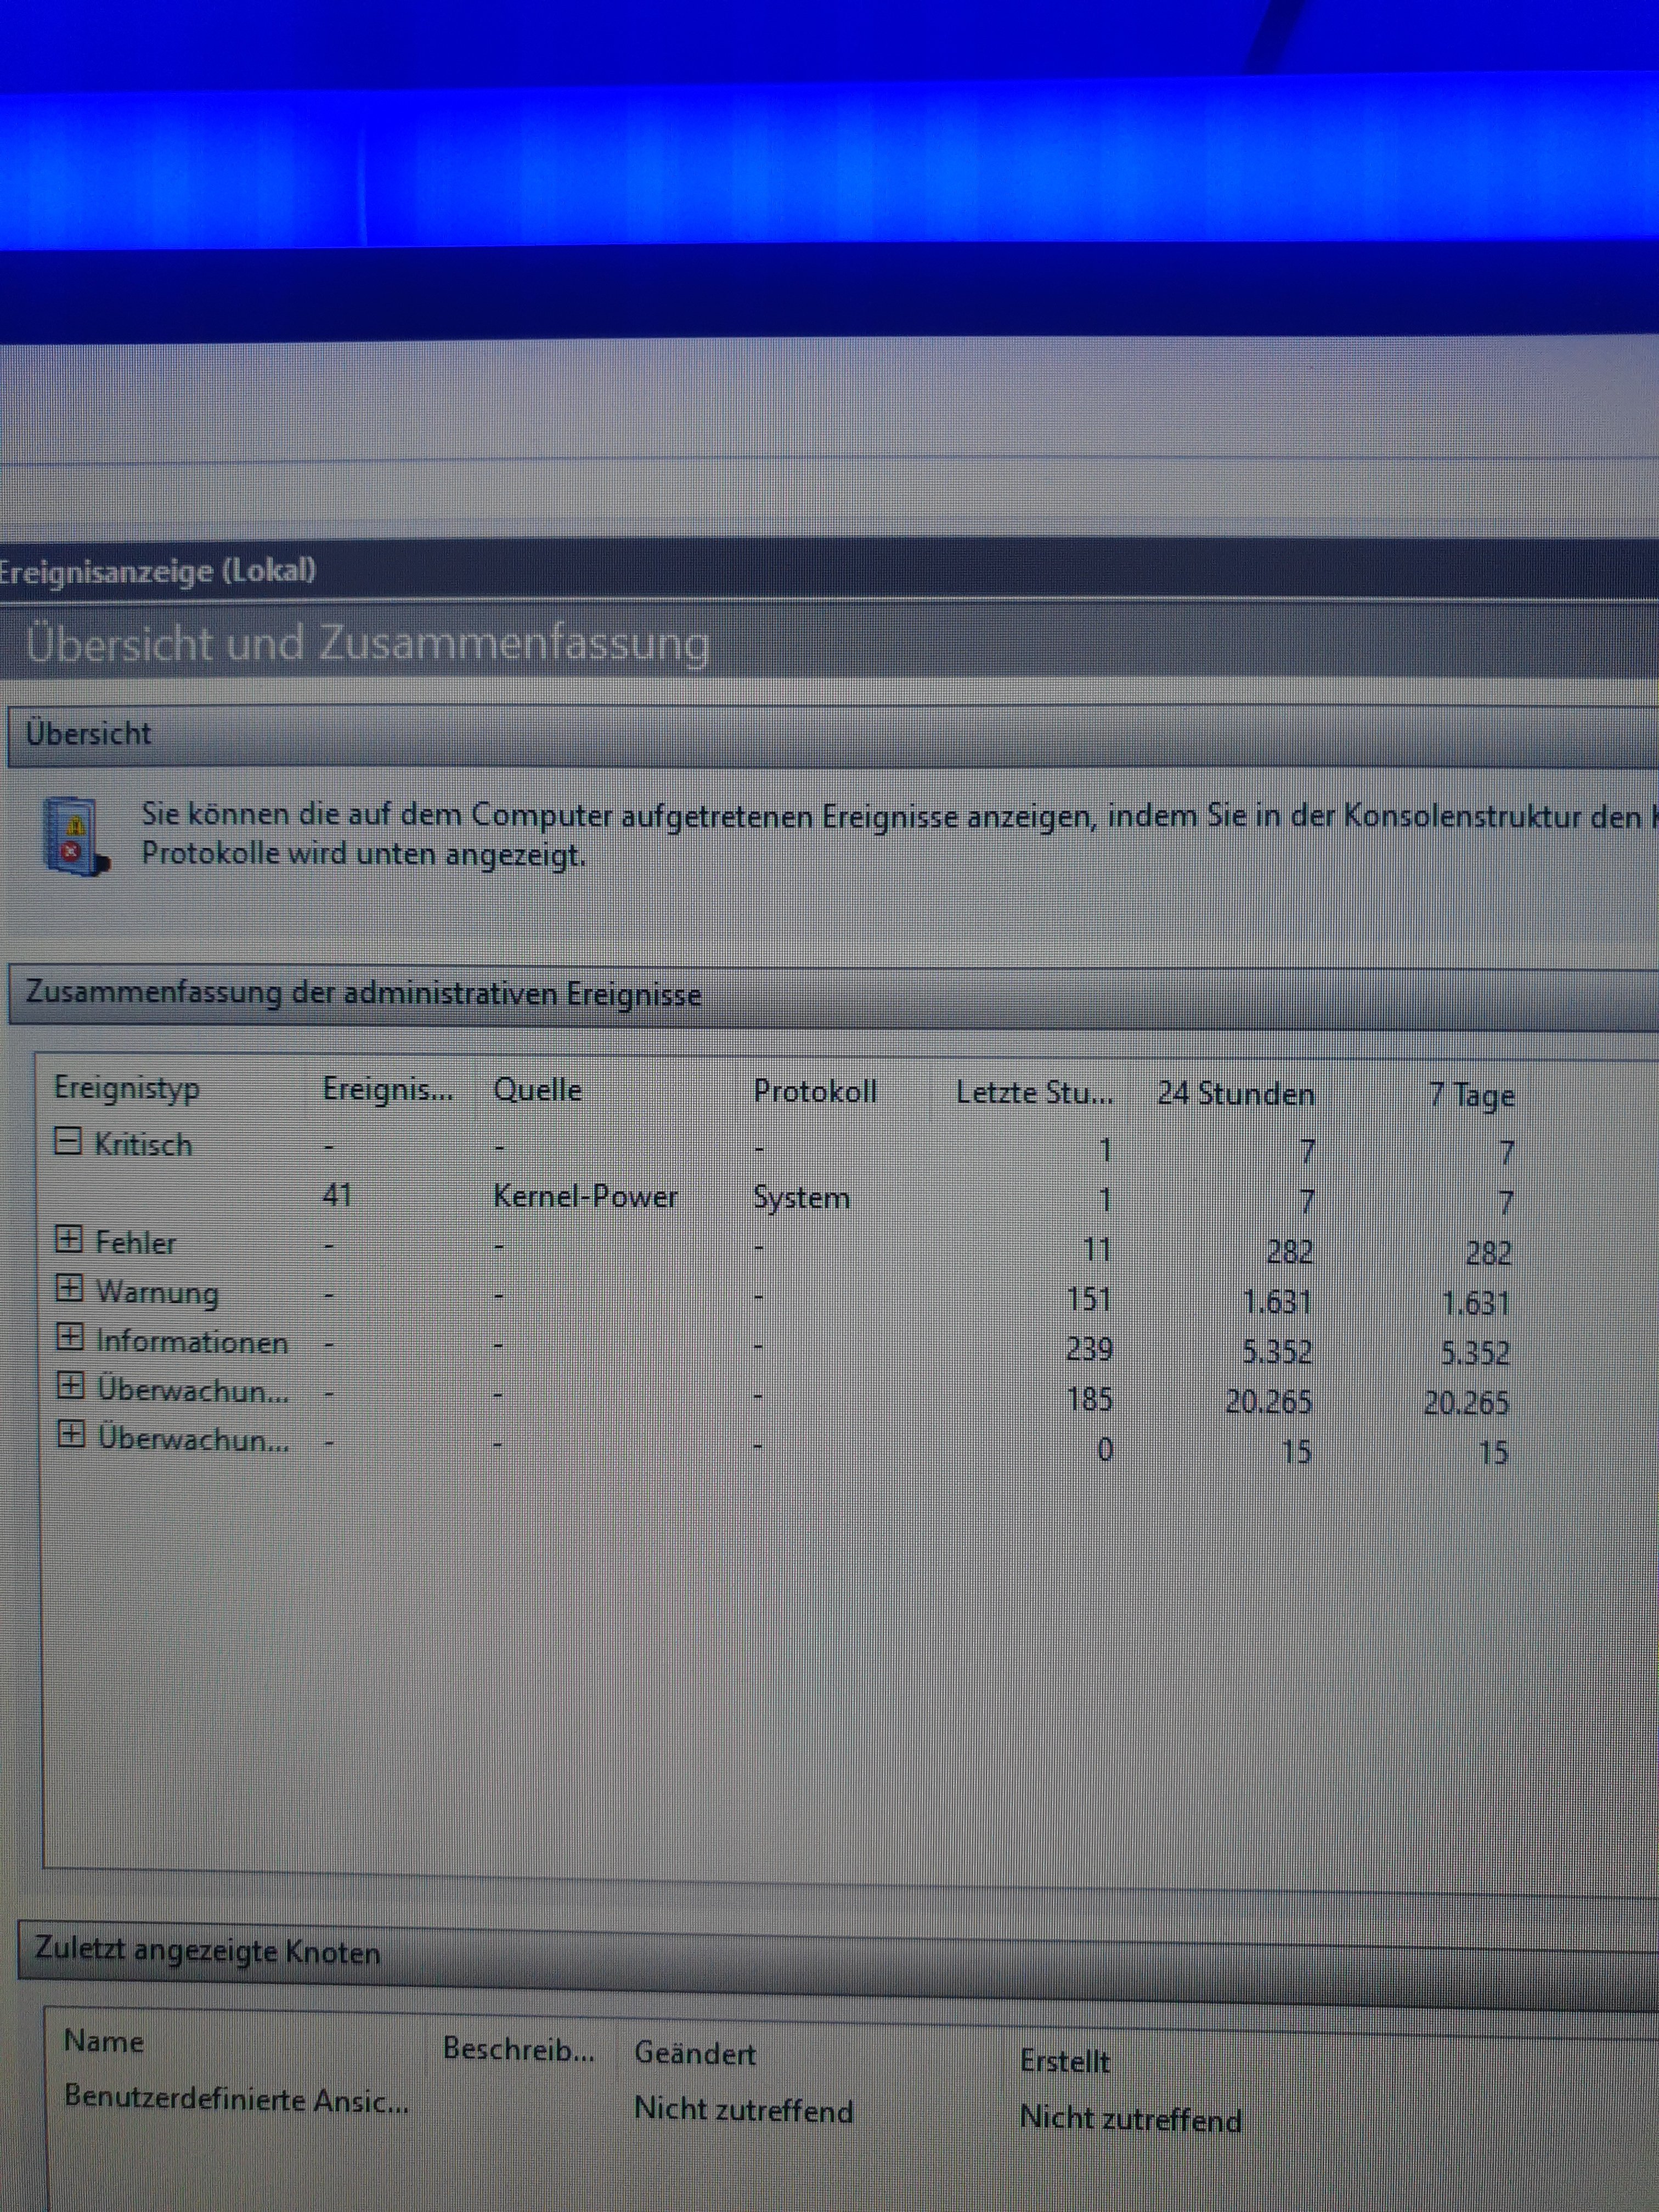Screen dimensions: 1659x2212
Task: Click the 24 Stunden column header
Action: coord(1235,1094)
